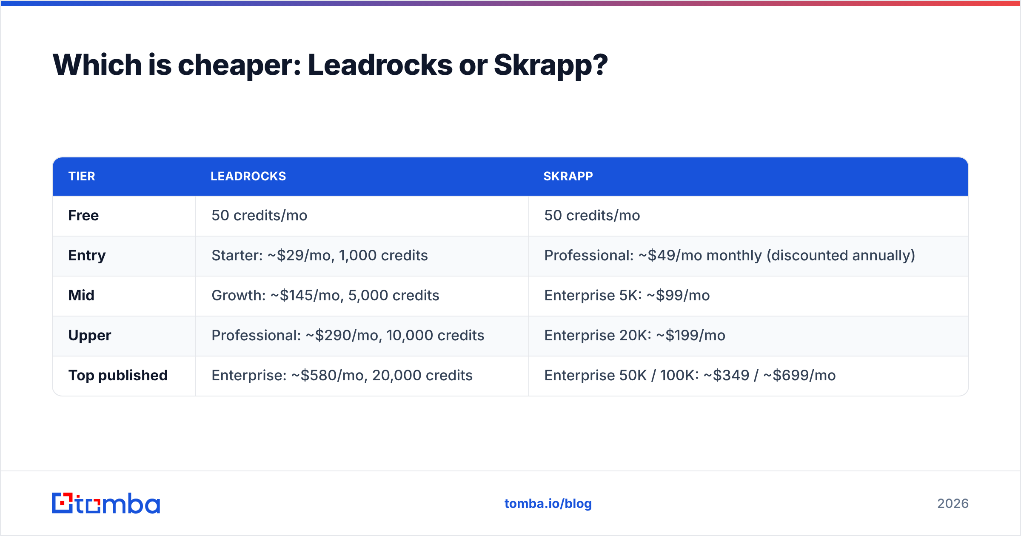Screen dimensions: 1021x536
Task: Click the 'Top published' tier row label
Action: 118,375
